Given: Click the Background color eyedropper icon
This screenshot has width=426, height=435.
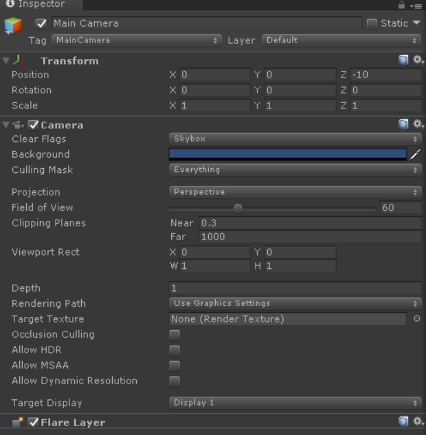Looking at the screenshot, I should (x=415, y=154).
